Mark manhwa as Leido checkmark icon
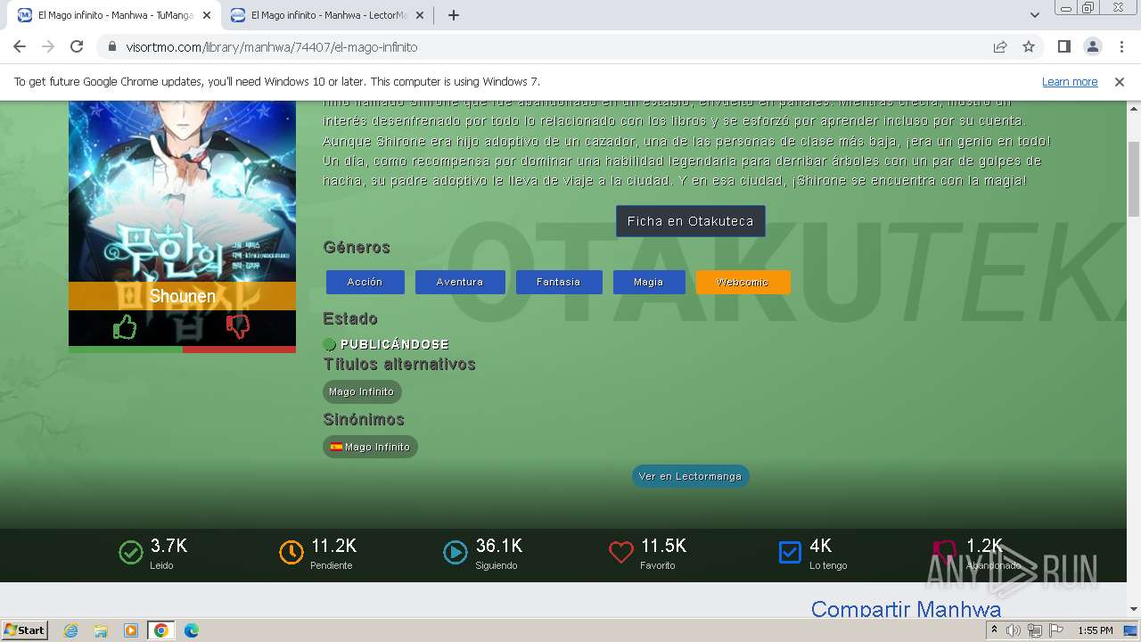The width and height of the screenshot is (1141, 642). (x=131, y=553)
